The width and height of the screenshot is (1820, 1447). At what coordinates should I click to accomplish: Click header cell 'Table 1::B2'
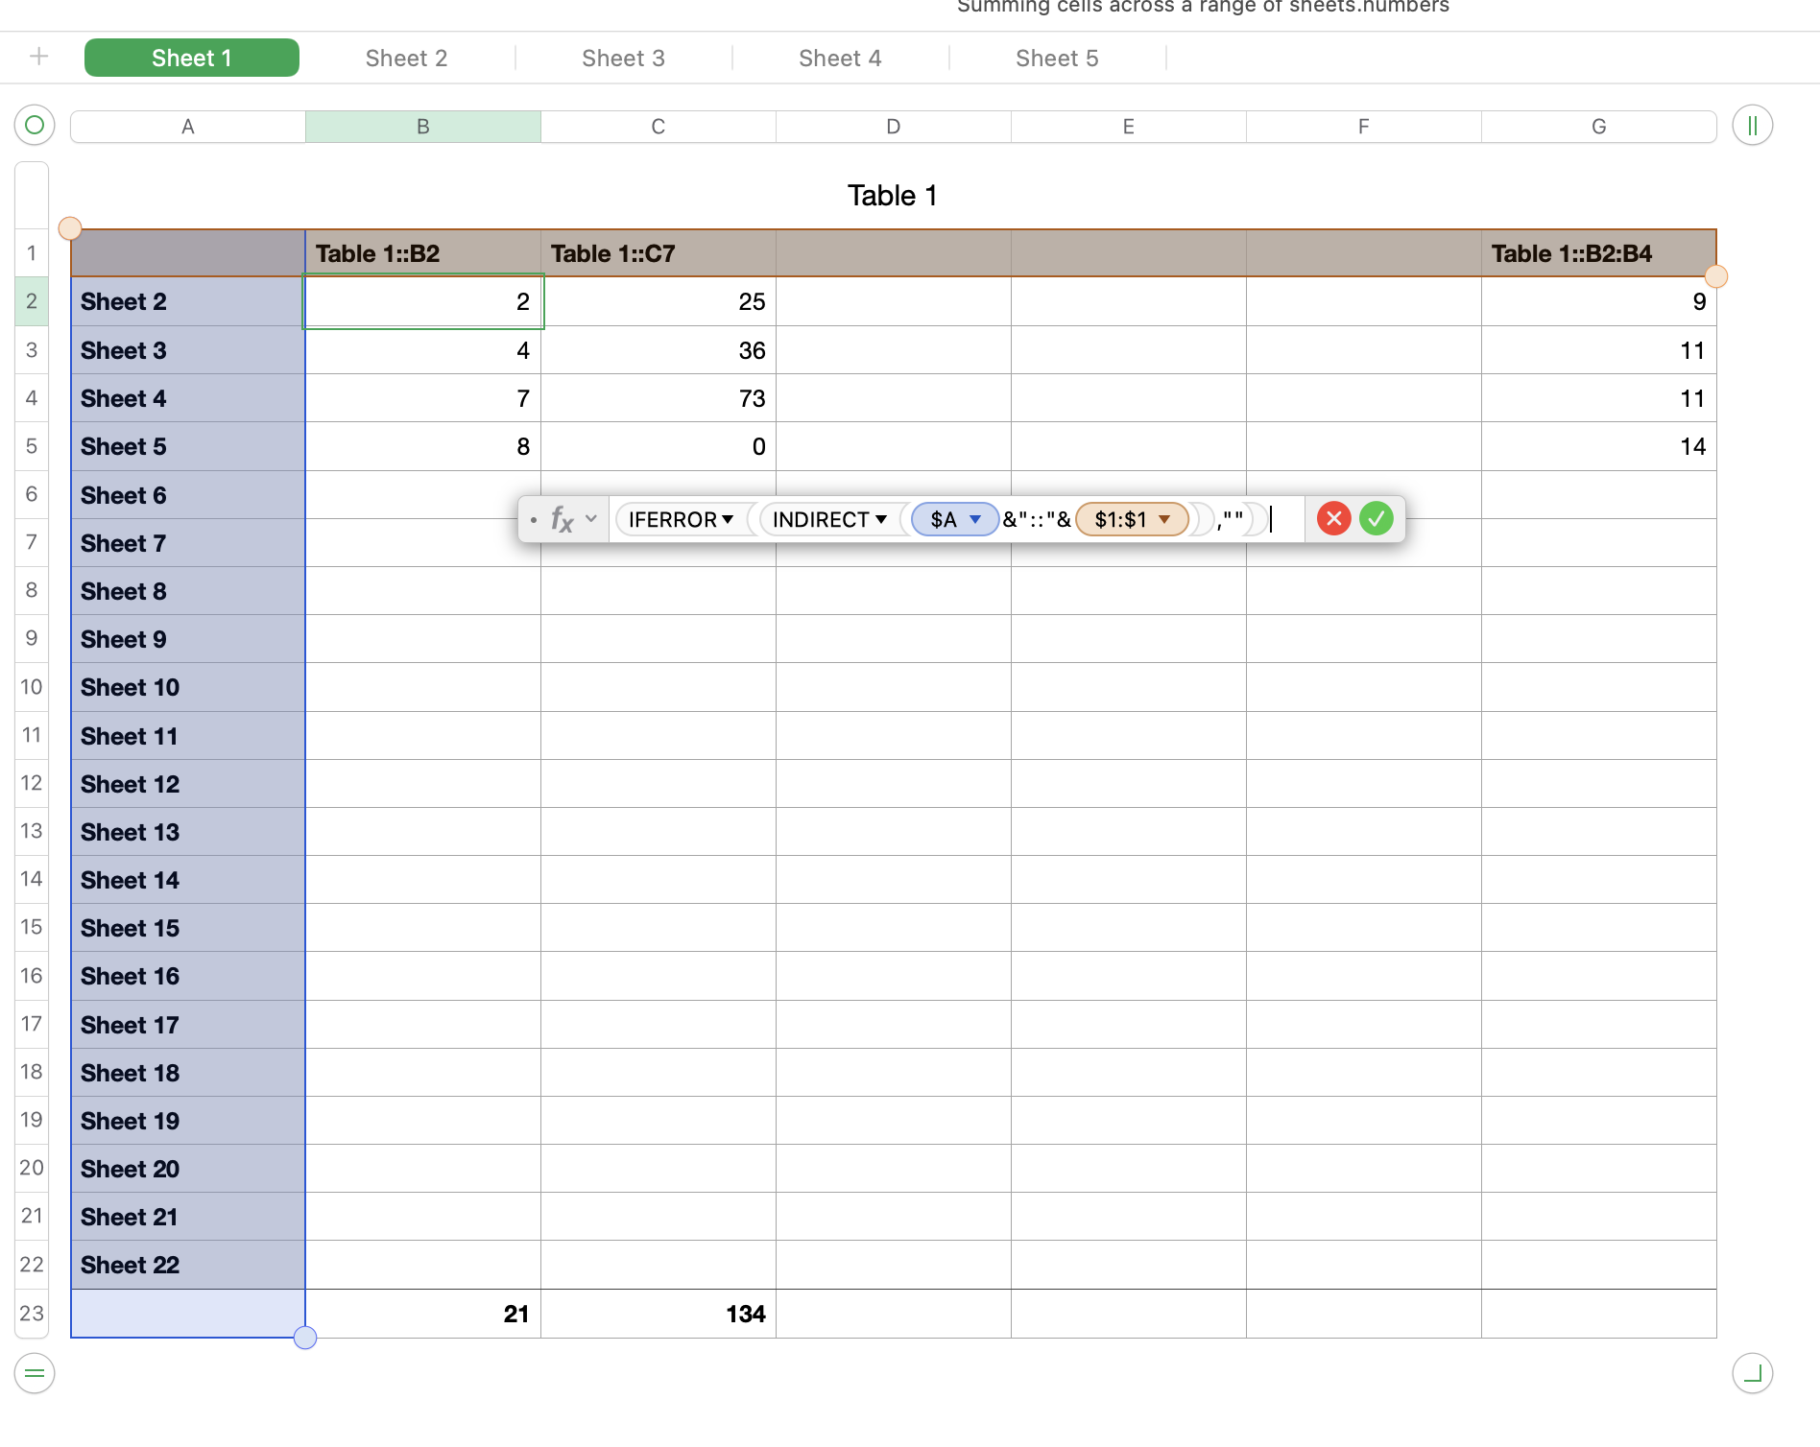[423, 253]
